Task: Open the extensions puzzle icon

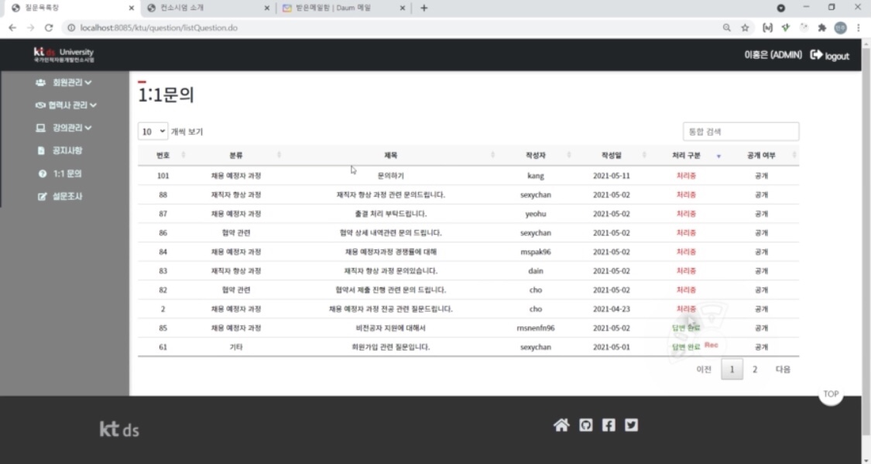Action: 822,28
